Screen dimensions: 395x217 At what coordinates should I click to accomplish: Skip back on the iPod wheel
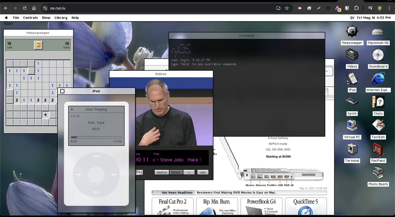click(78, 175)
